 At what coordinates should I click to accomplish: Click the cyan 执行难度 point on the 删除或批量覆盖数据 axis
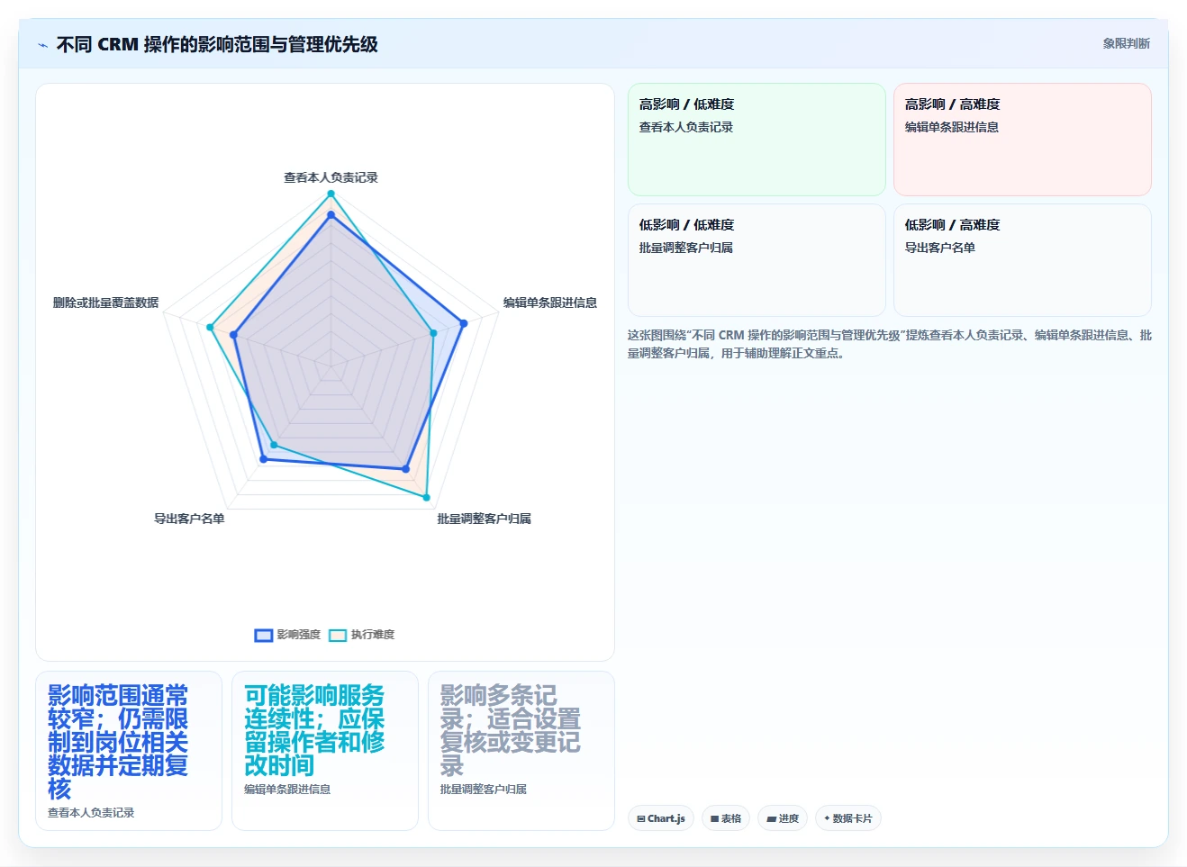pos(210,328)
